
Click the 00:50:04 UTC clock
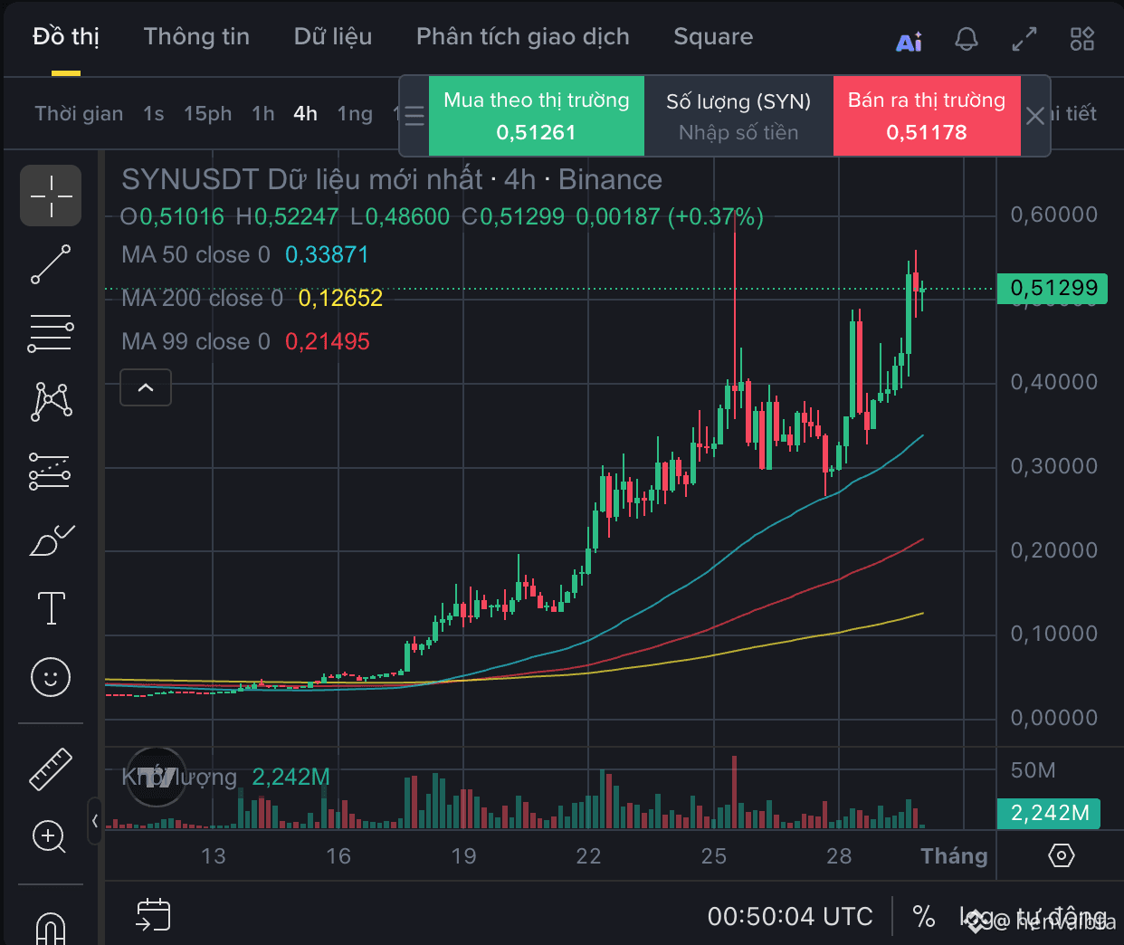[790, 917]
